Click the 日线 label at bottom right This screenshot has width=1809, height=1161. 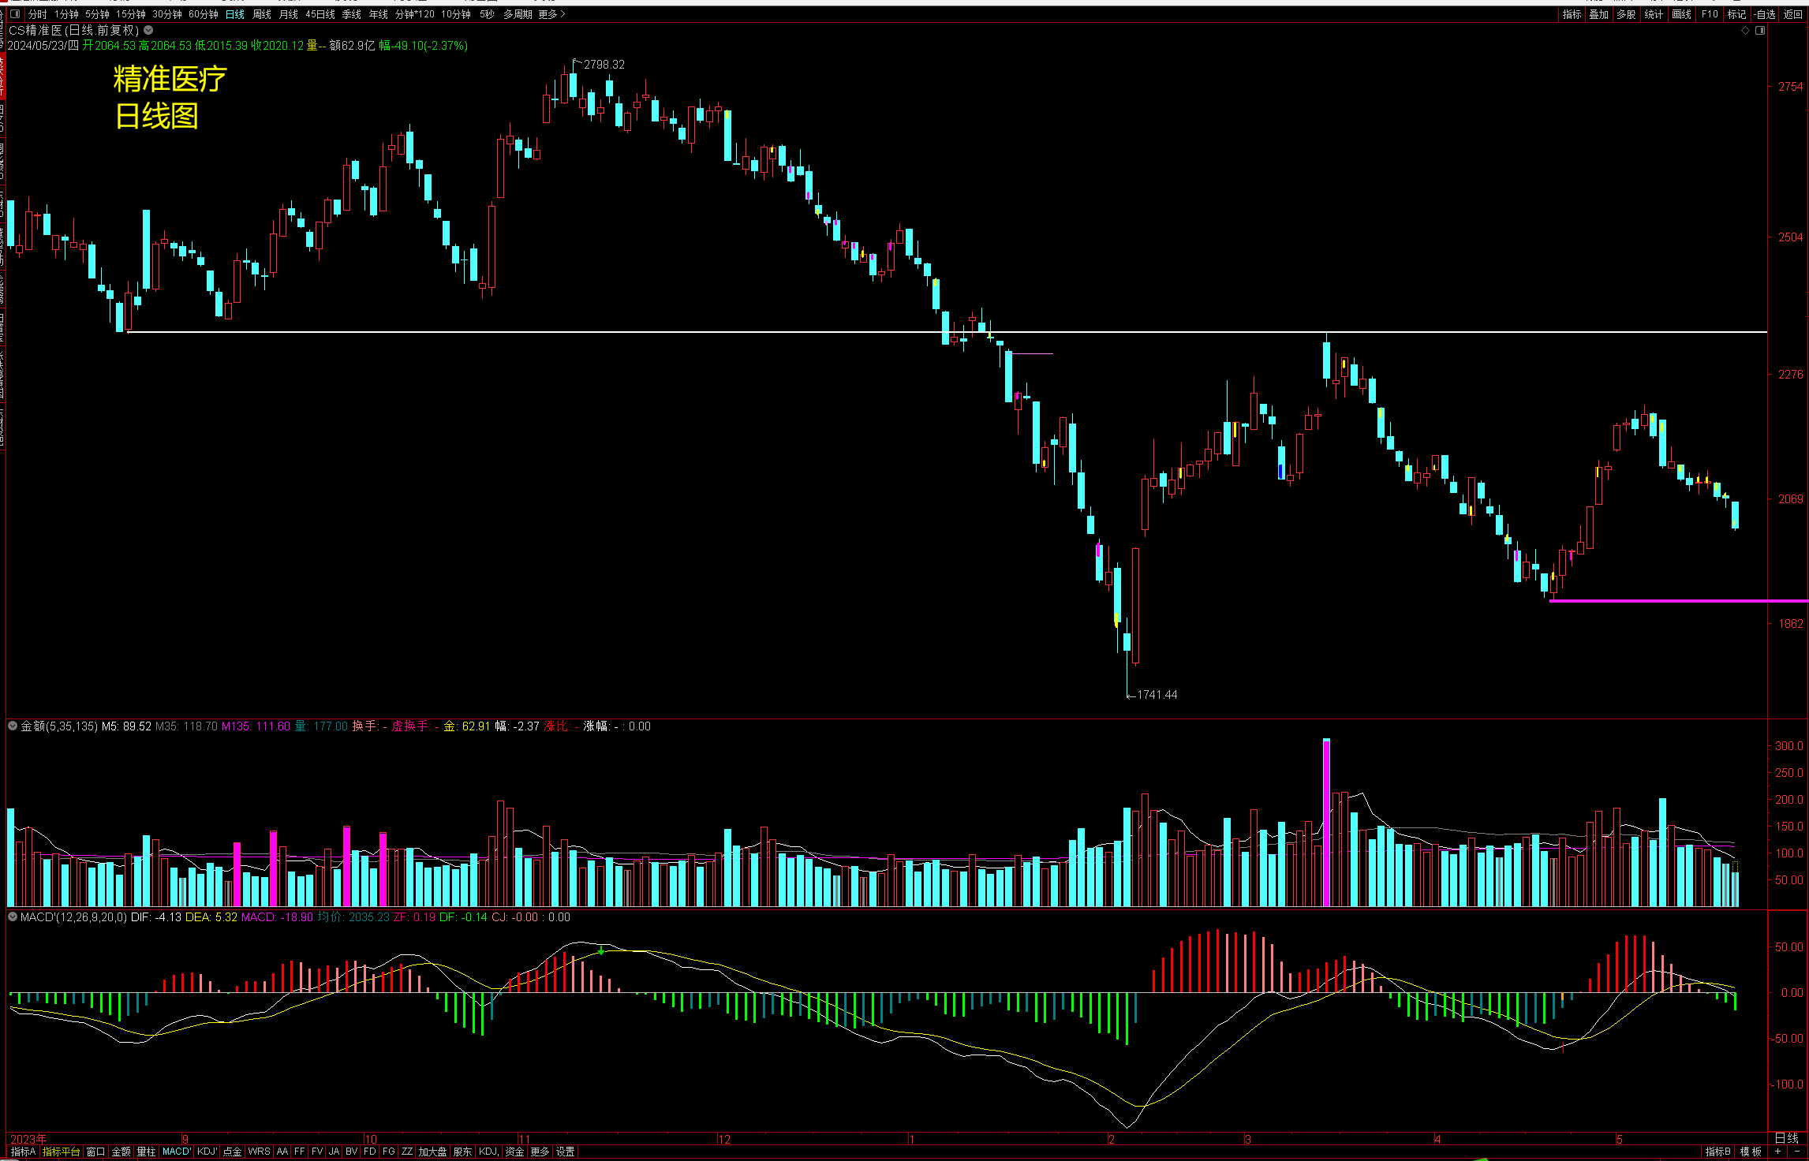1787,1138
